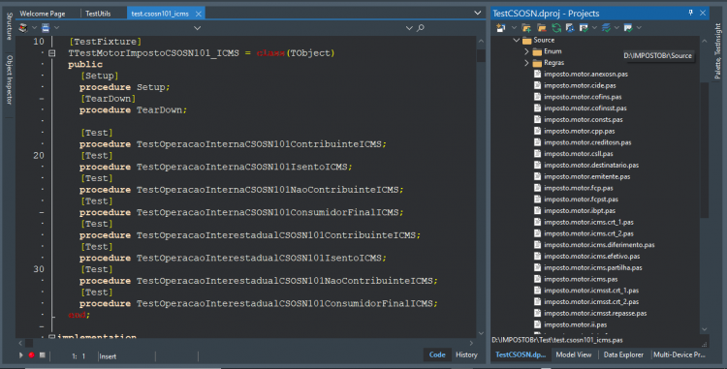Select imposto.motor.icms.diferimento.pas file
727x369 pixels.
click(599, 244)
